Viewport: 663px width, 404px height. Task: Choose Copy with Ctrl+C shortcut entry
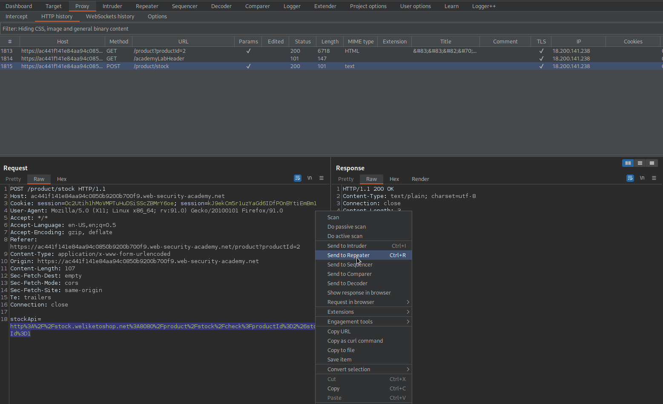click(364, 389)
